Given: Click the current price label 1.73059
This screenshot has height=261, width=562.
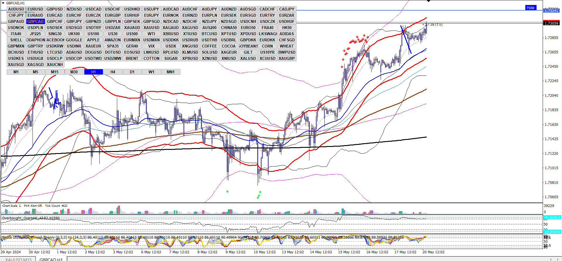Looking at the screenshot, I should coord(551,23).
